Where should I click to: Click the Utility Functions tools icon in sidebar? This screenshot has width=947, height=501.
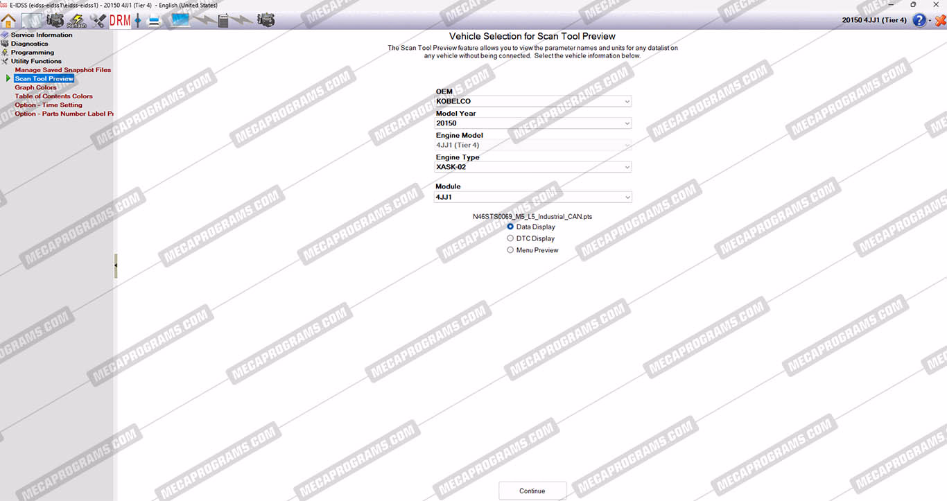pos(5,61)
